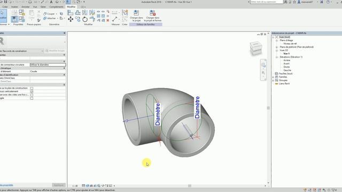Expand the Familles tree node
Viewport: 342px width, 192px height.
[x=273, y=77]
